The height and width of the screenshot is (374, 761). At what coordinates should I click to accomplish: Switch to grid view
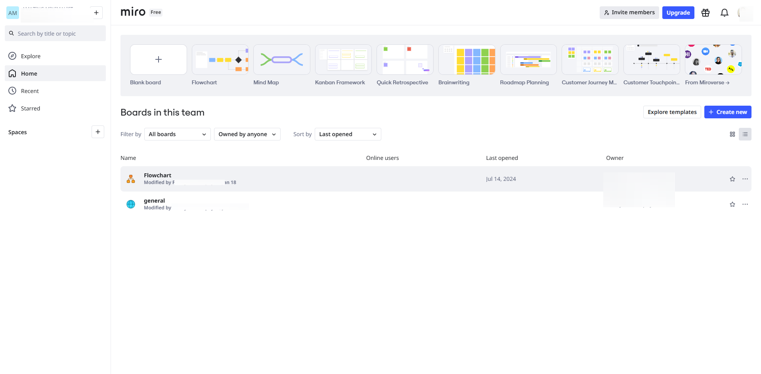coord(732,134)
